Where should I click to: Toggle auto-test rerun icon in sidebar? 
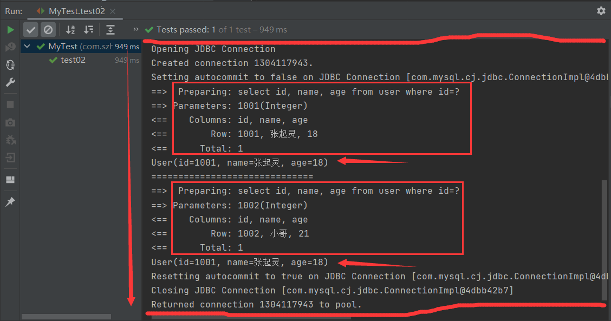10,64
